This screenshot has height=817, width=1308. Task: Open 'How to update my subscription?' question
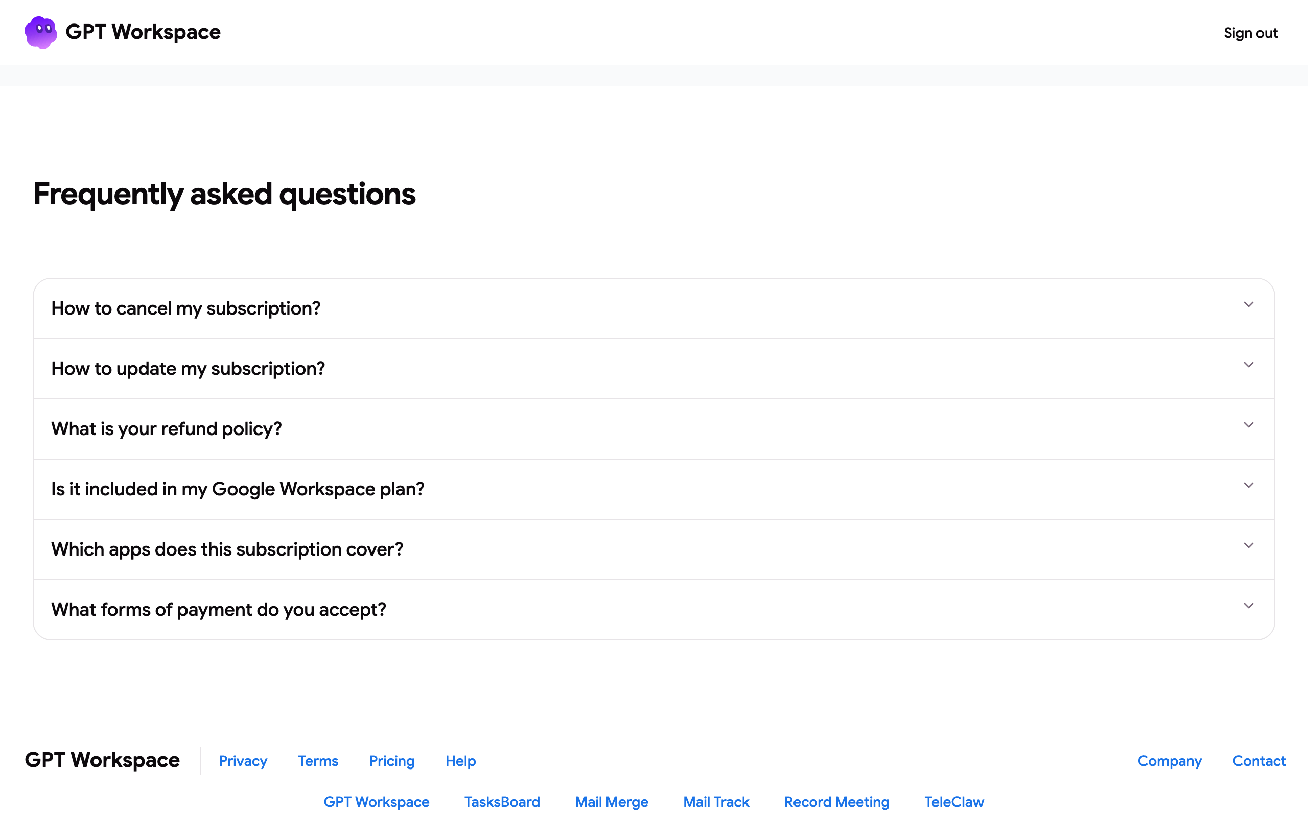click(654, 369)
